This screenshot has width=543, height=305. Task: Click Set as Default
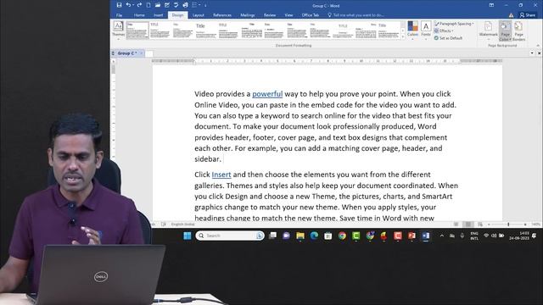pyautogui.click(x=448, y=38)
